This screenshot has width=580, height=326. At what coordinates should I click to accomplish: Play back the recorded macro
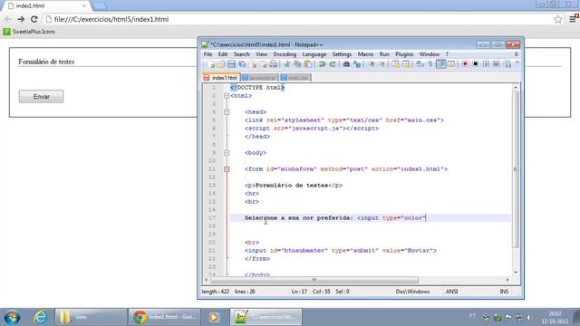point(486,64)
